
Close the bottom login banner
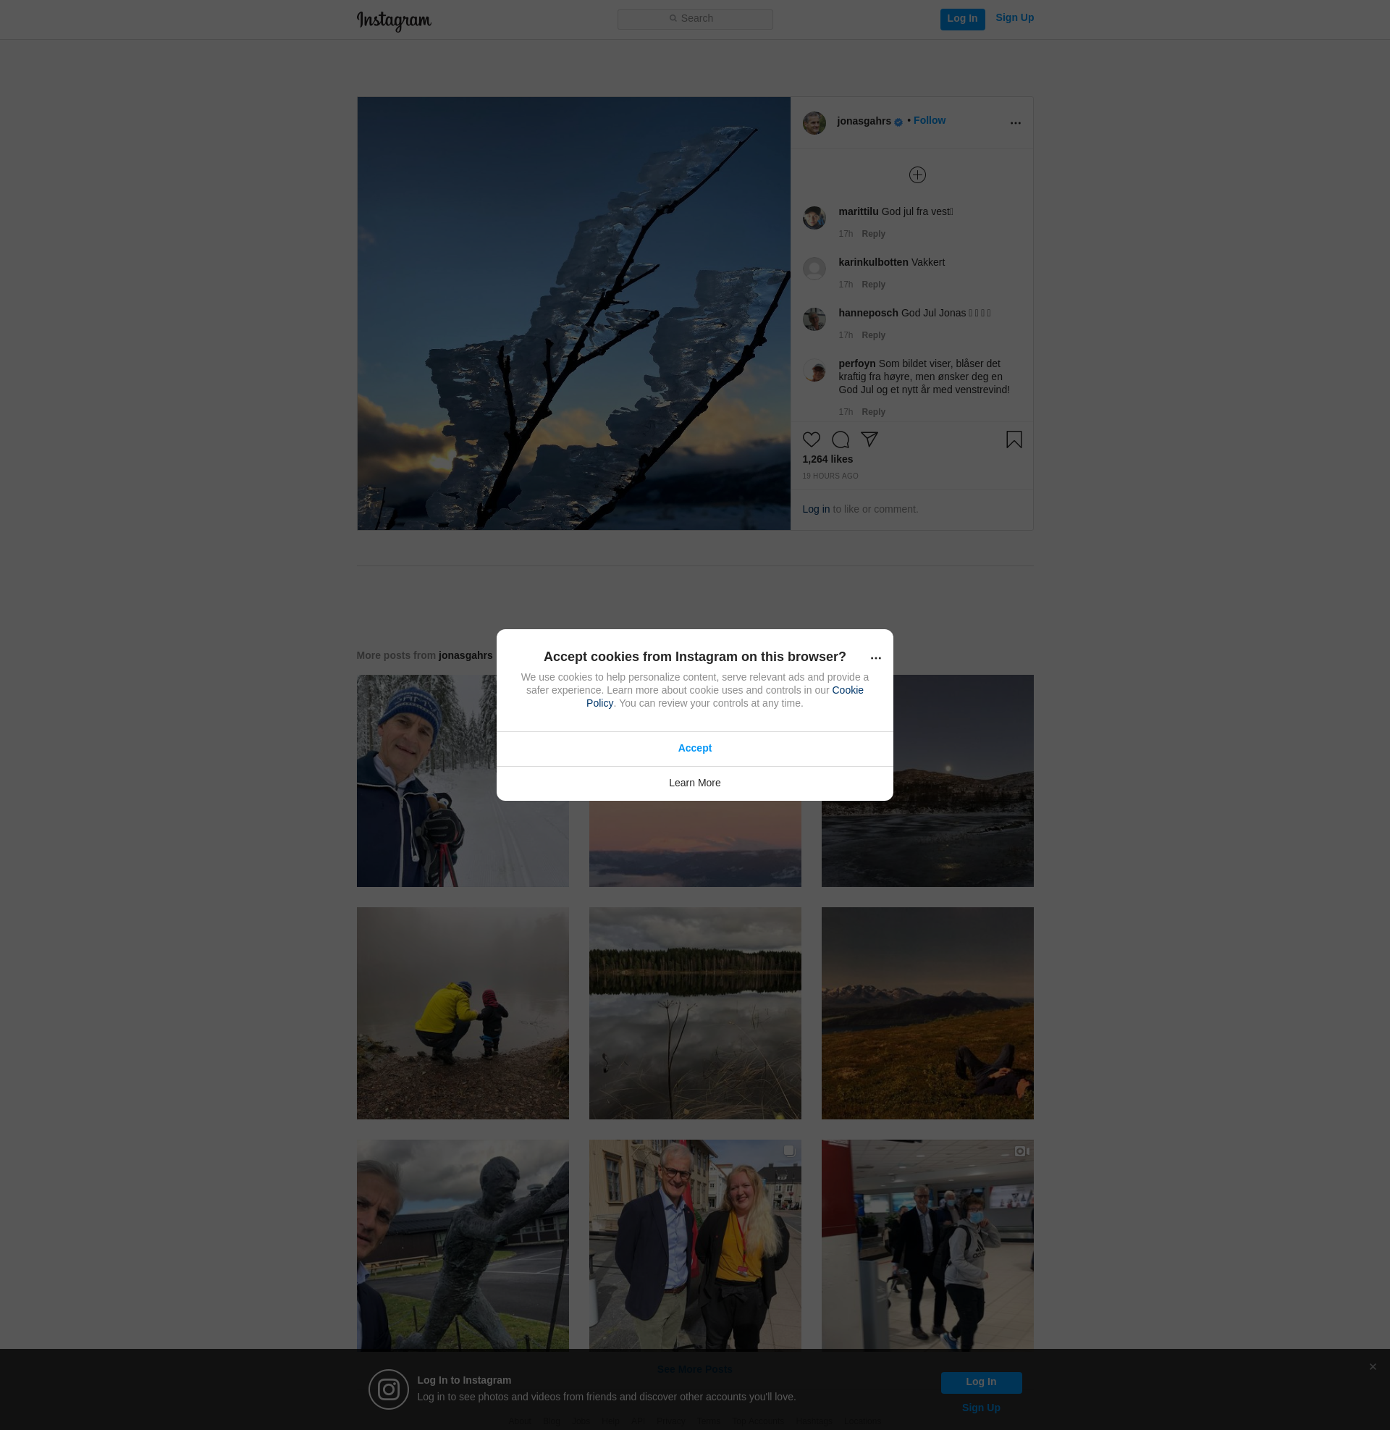coord(1373,1366)
